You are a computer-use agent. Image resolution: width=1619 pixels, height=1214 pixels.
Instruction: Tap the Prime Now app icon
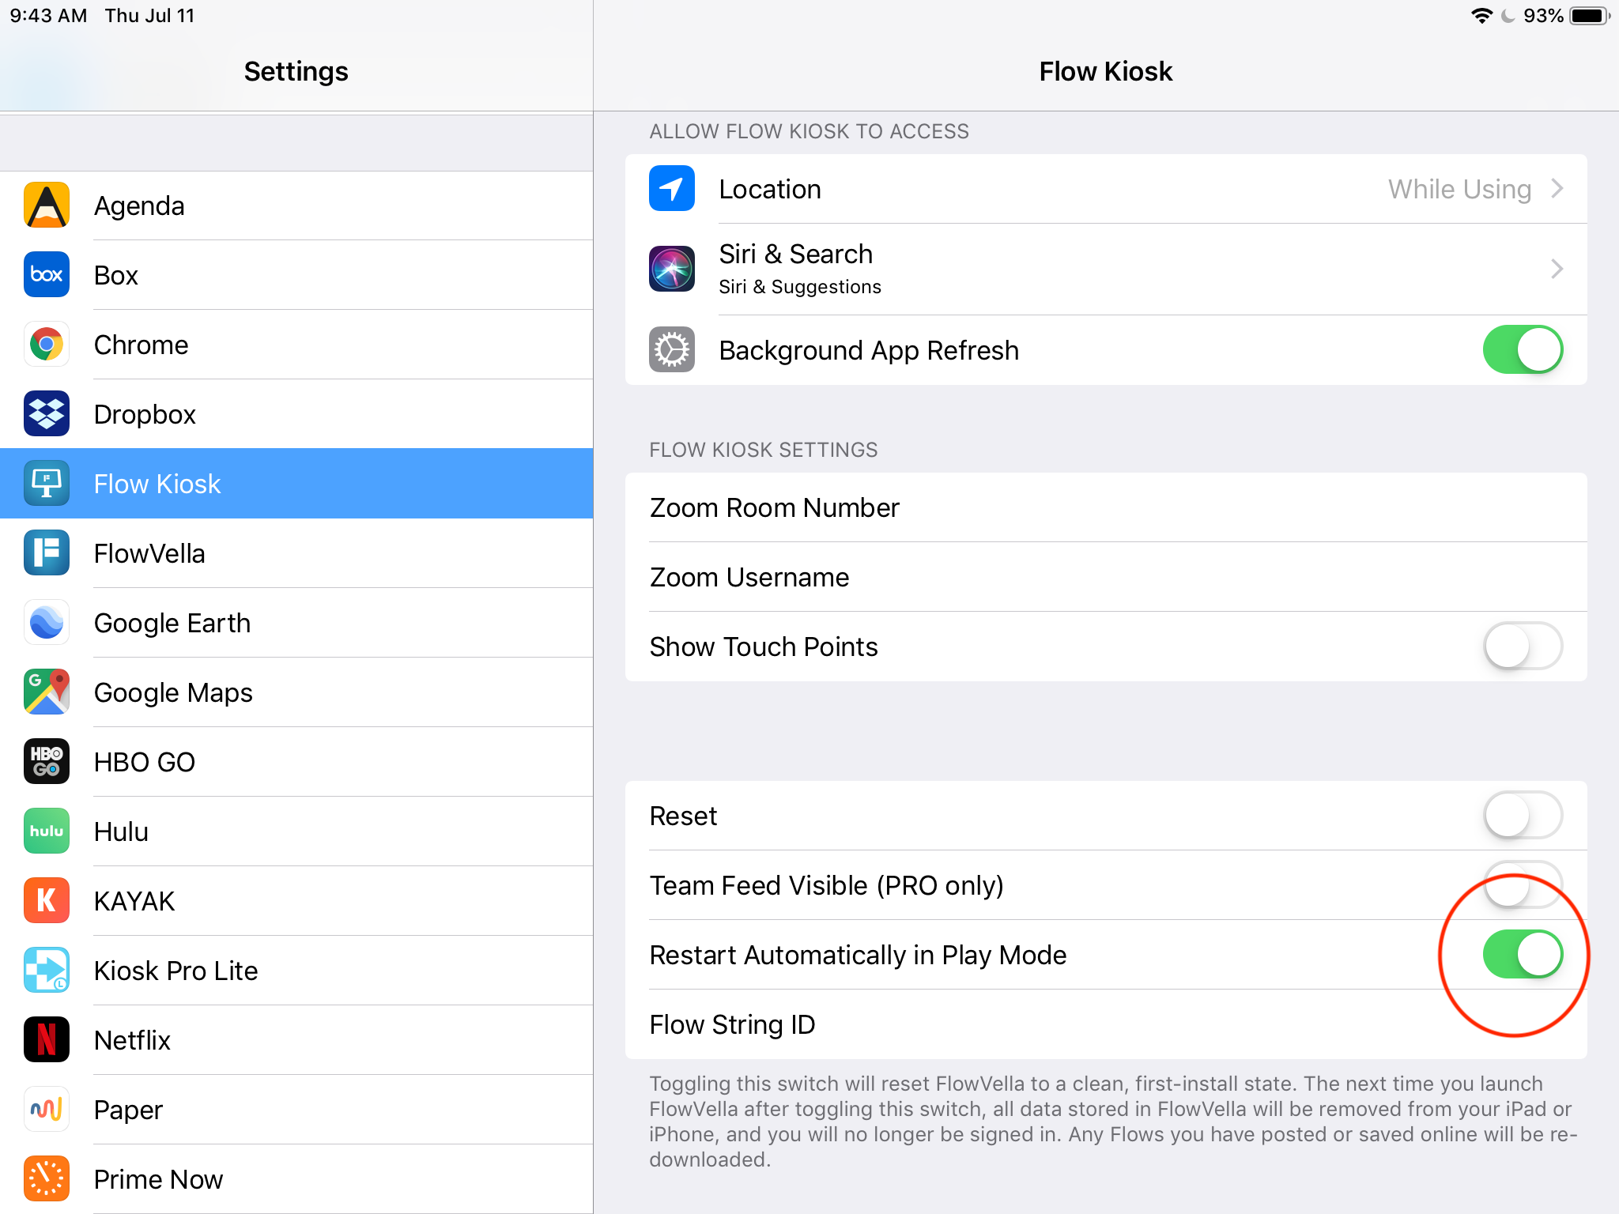pyautogui.click(x=47, y=1179)
